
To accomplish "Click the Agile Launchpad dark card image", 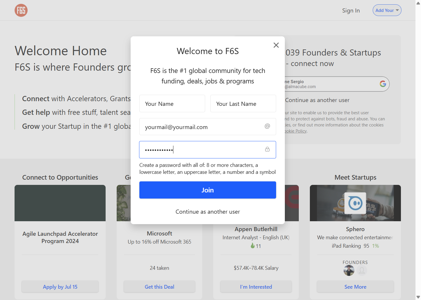I will coord(60,203).
